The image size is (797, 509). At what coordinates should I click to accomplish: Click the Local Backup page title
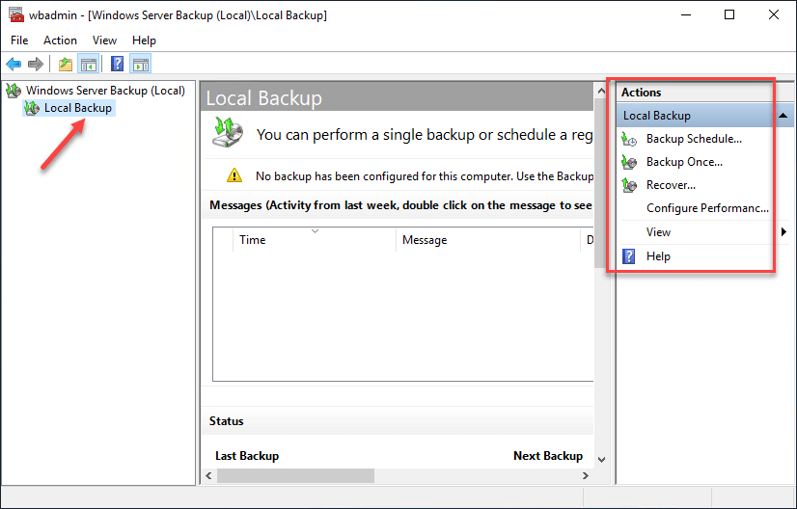[x=263, y=97]
